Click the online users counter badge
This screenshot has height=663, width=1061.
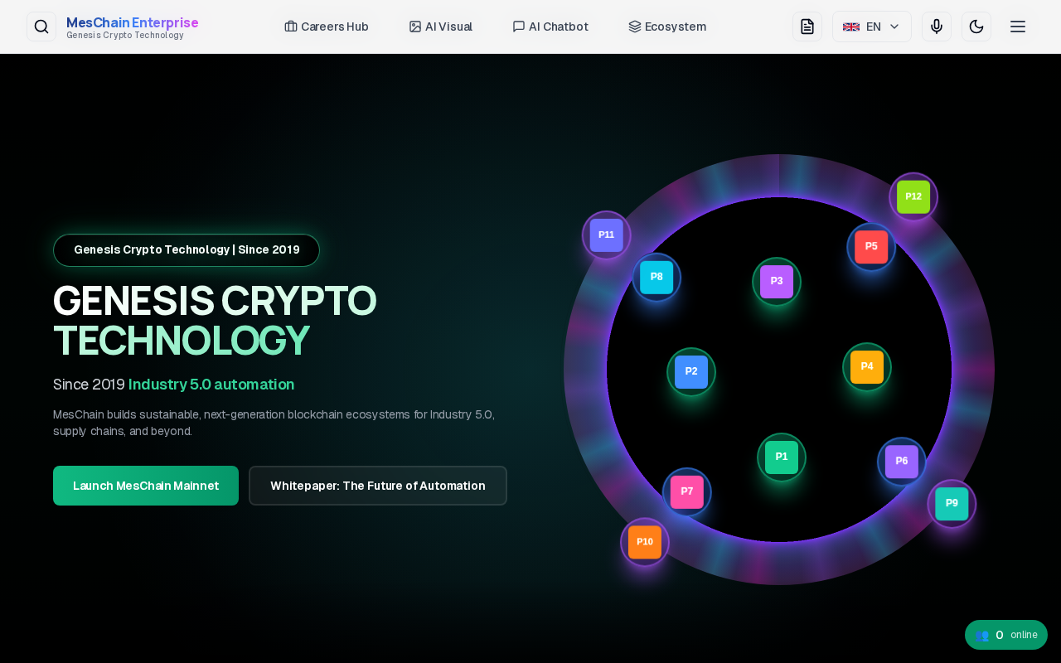coord(1006,635)
